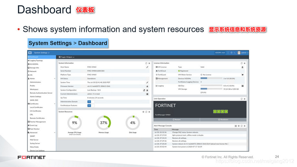Toggle the Administrative Domain switch
This screenshot has height=167, width=297.
click(x=91, y=102)
